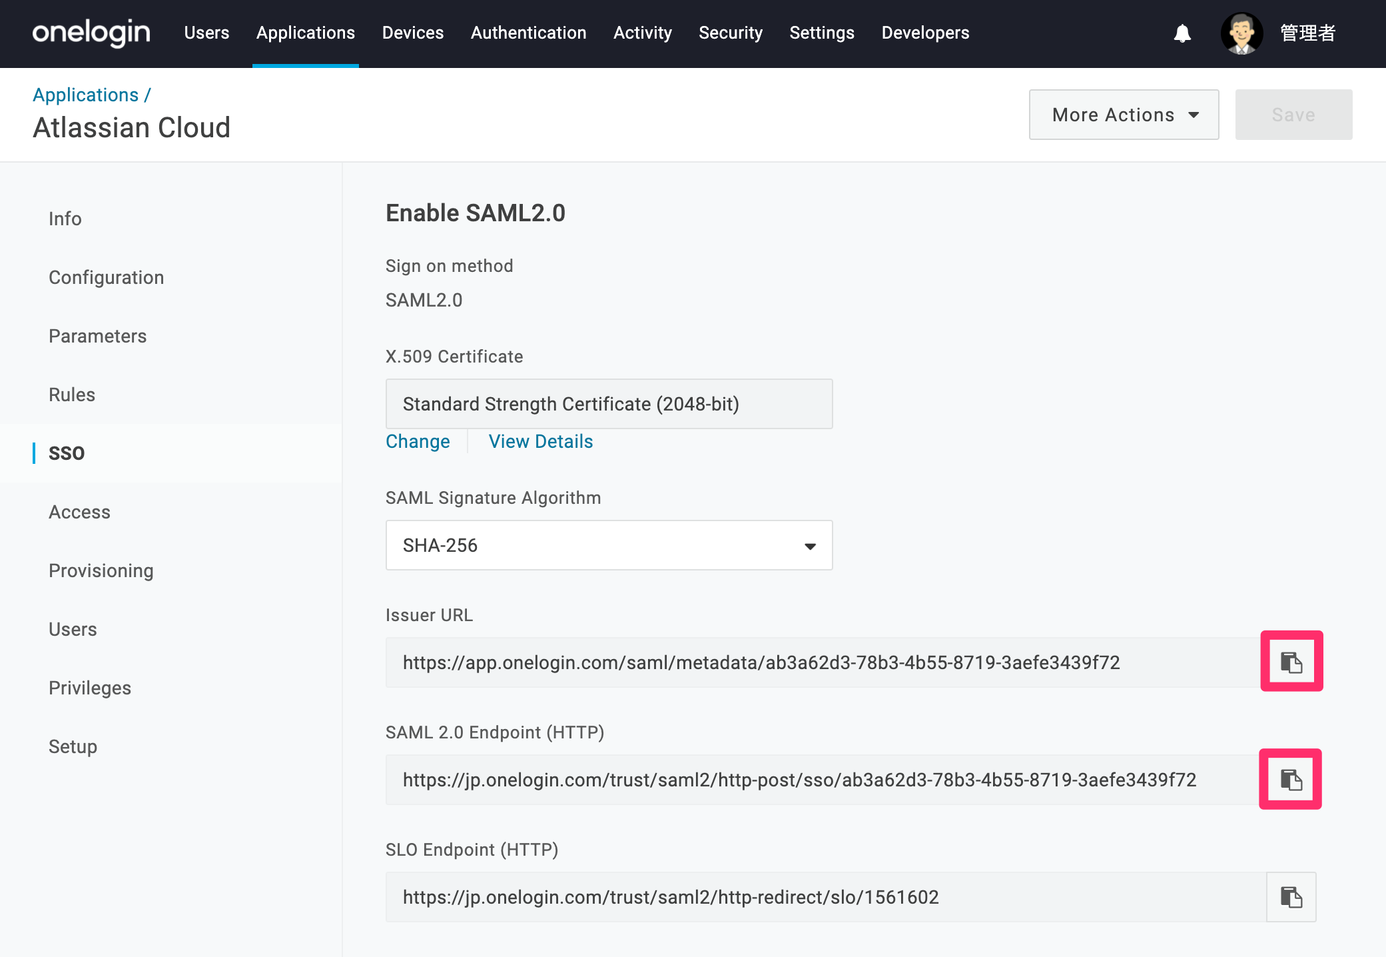Viewport: 1386px width, 957px height.
Task: Click the user avatar picture
Action: (x=1241, y=33)
